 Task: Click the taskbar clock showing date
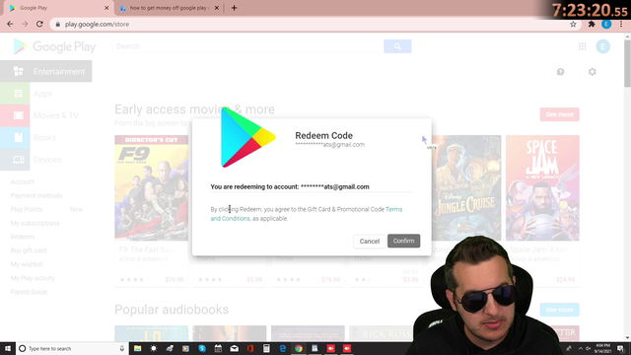click(602, 348)
